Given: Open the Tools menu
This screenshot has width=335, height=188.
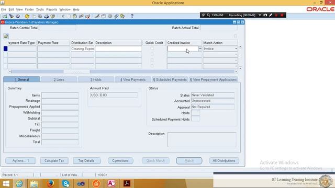Looking at the screenshot, I should 40,9.
